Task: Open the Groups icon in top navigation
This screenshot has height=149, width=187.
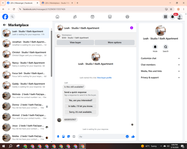Action: 127,17
